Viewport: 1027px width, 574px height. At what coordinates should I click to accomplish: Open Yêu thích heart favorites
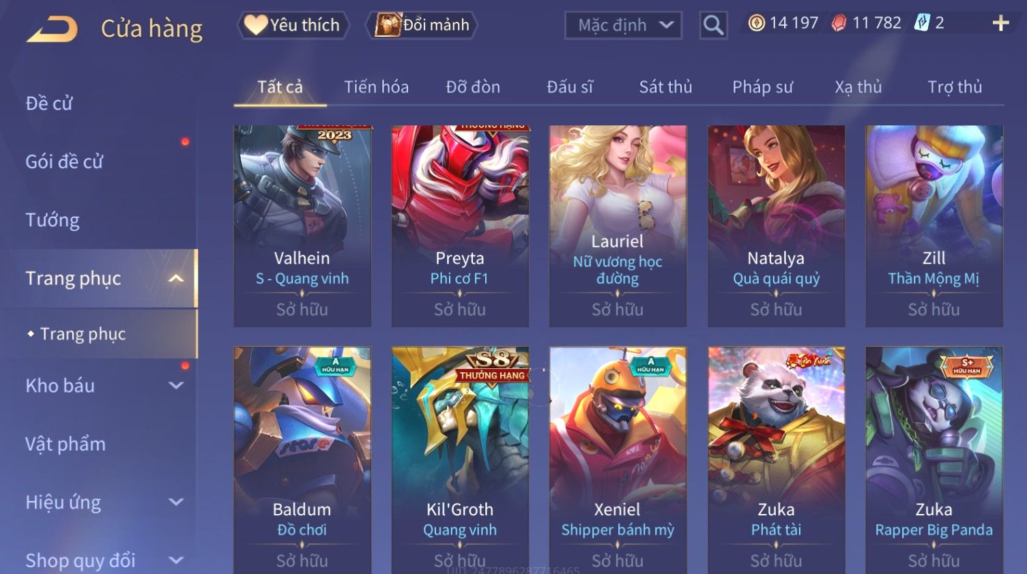[293, 25]
